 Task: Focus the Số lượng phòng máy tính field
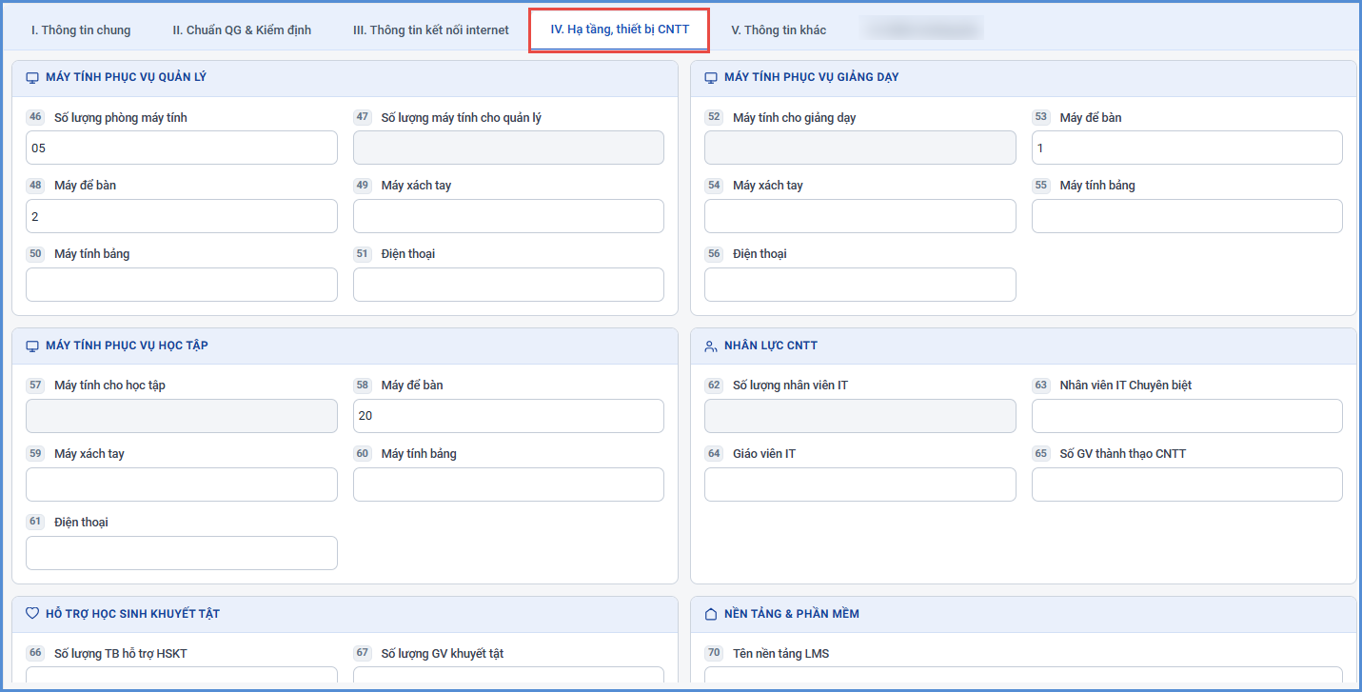pyautogui.click(x=182, y=148)
